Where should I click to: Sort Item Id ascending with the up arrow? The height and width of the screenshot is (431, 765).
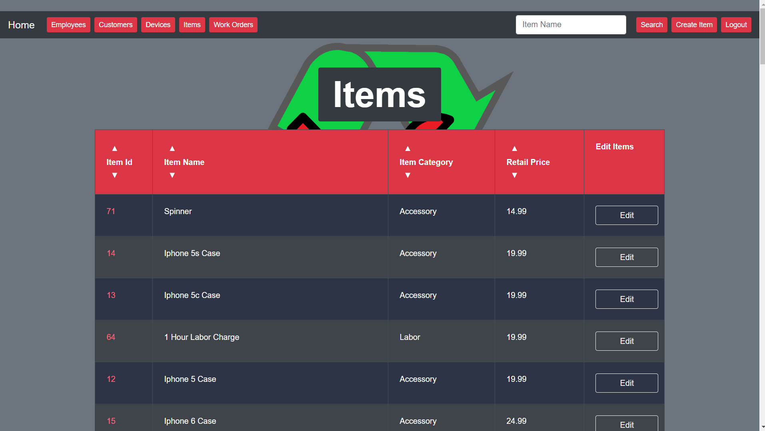(x=115, y=149)
